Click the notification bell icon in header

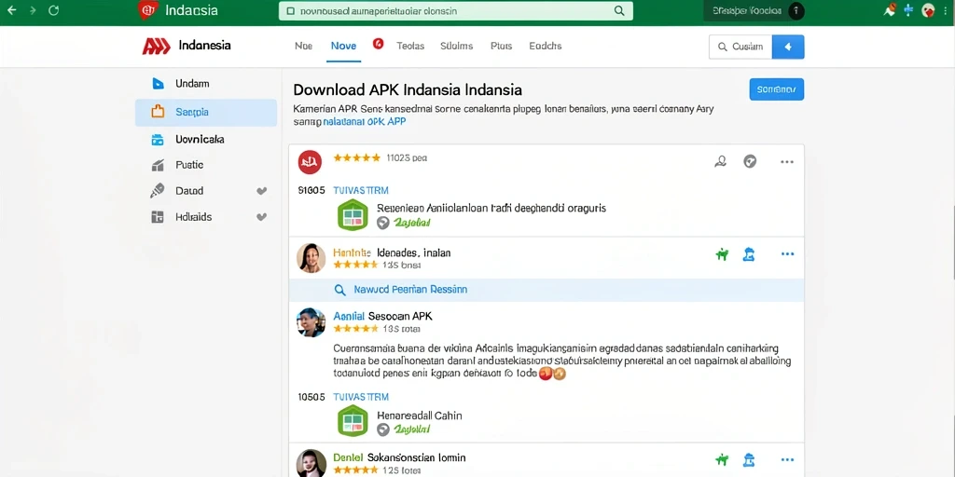coord(889,9)
